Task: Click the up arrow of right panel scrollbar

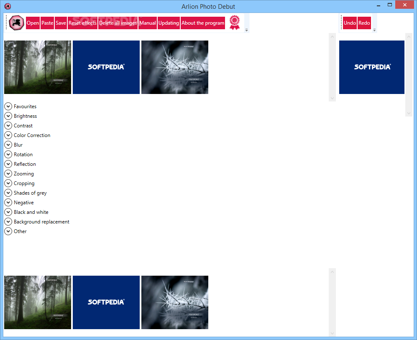Action: [x=409, y=37]
